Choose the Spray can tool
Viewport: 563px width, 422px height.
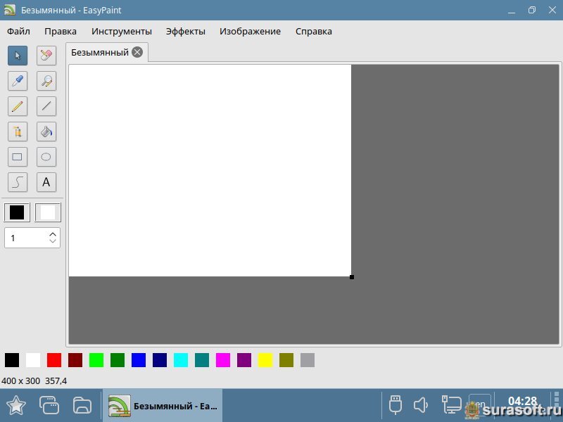pos(18,132)
